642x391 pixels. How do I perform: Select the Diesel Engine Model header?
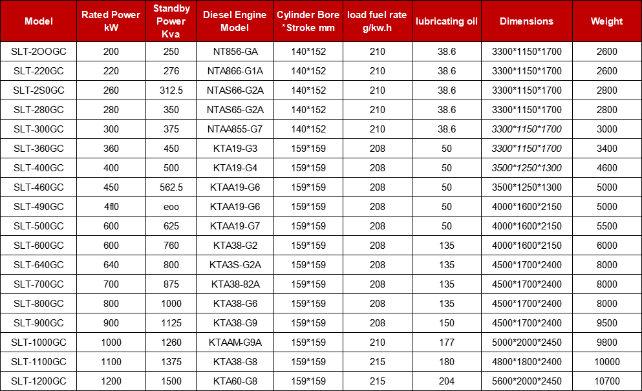(x=234, y=21)
